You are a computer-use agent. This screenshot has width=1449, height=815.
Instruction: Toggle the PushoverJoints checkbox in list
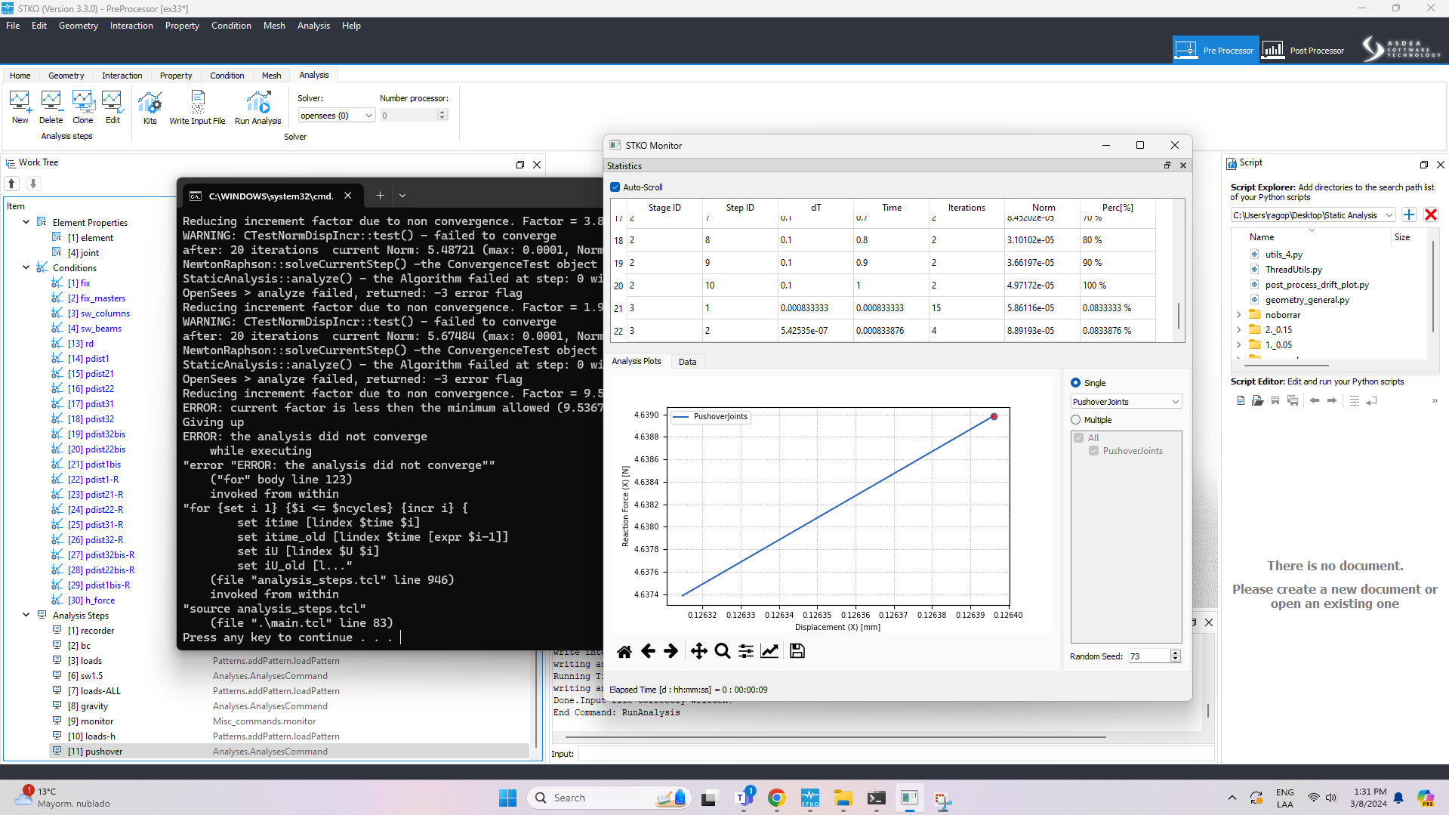[1093, 451]
